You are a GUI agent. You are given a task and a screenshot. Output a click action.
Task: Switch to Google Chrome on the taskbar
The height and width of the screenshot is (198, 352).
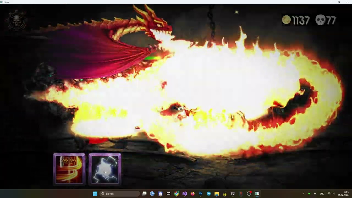[176, 194]
